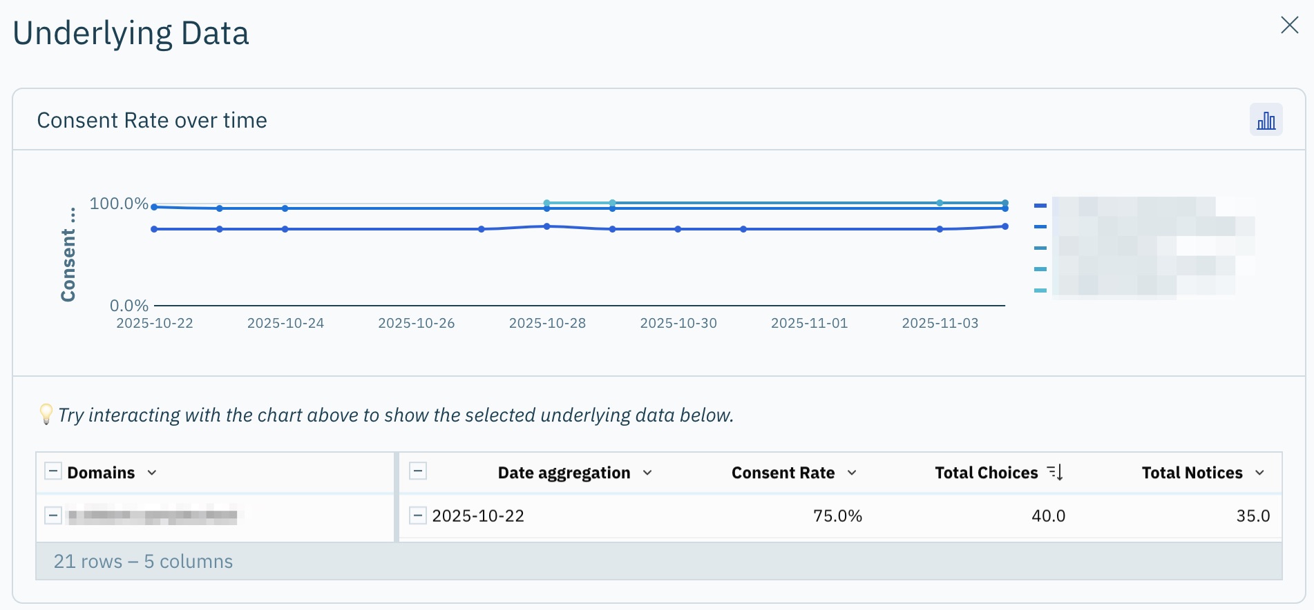Open the Domains column dropdown
This screenshot has width=1314, height=610.
point(152,473)
